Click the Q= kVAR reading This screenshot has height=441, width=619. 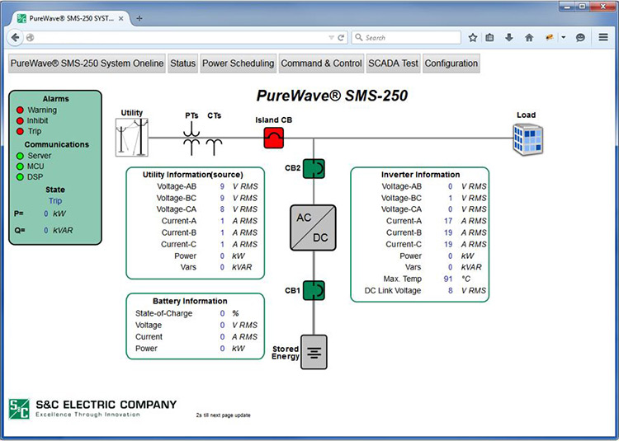tap(44, 231)
